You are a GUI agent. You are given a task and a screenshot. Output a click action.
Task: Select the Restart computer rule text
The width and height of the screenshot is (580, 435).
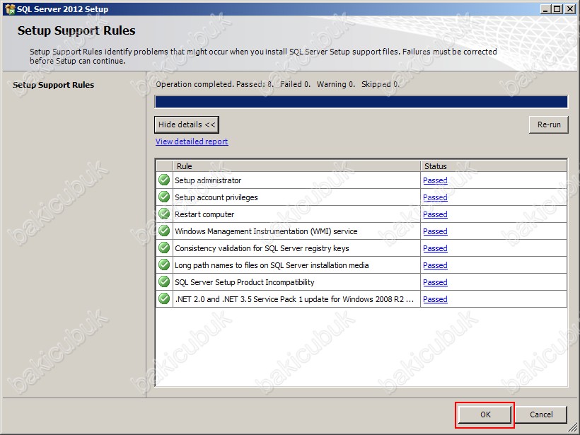(x=204, y=214)
